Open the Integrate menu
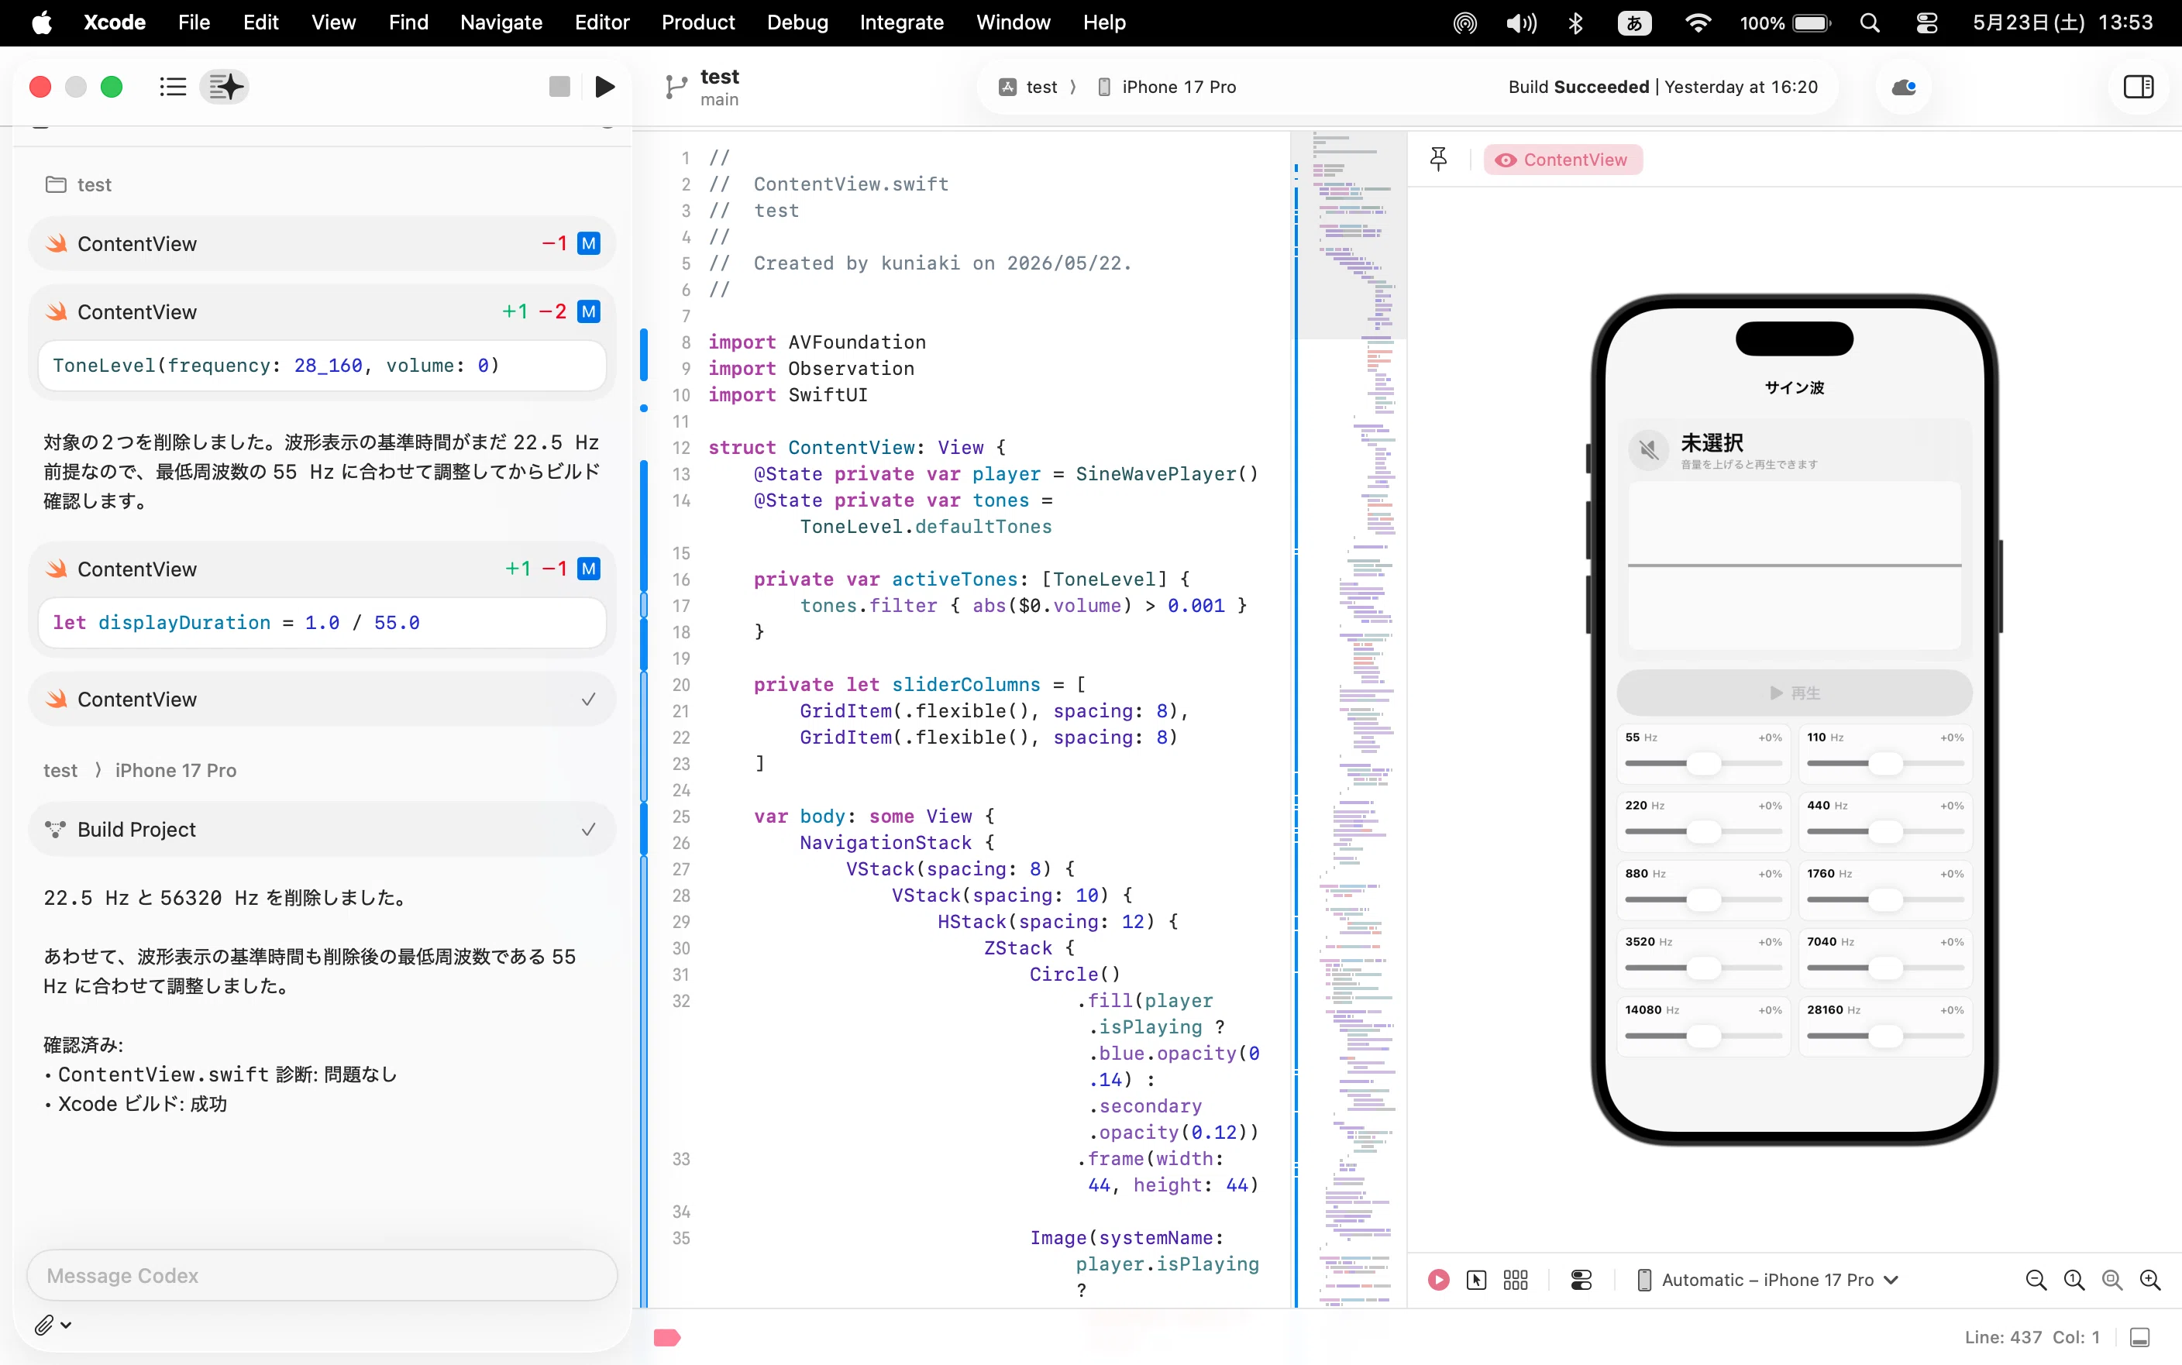 point(901,22)
